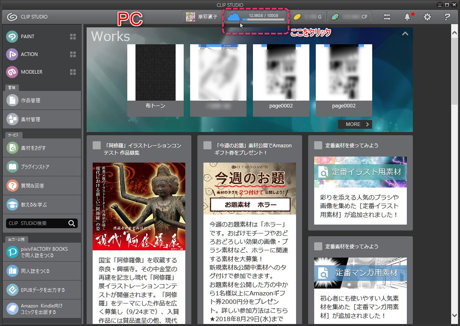
Task: Open the grid menu beside PAINT
Action: pos(73,37)
